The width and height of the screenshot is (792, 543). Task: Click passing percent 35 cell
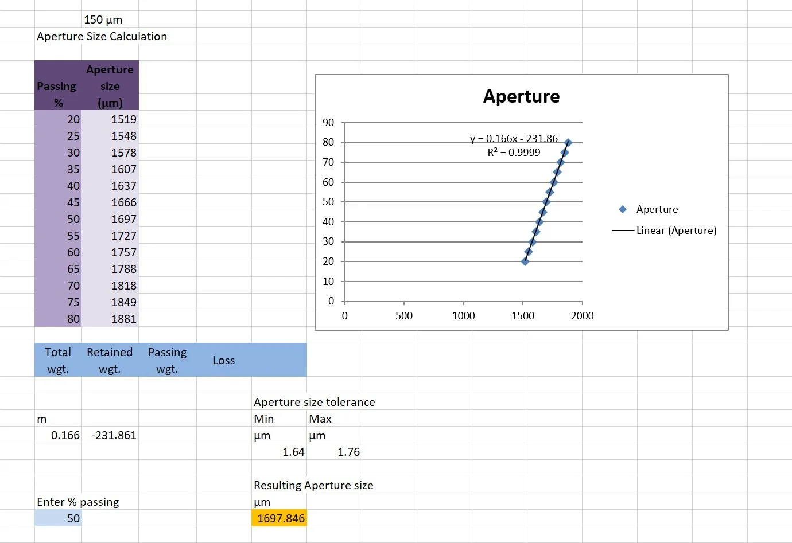point(58,169)
